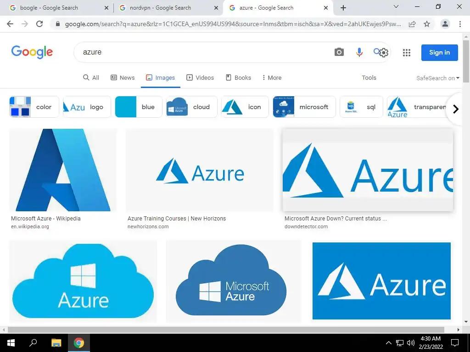Filter images by the microsoft chip

pos(304,107)
